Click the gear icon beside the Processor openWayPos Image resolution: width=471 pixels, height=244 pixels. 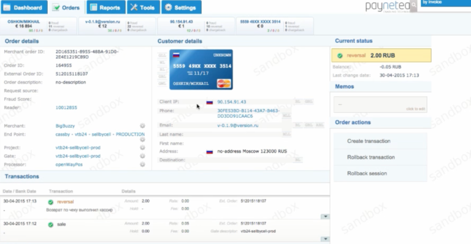(142, 164)
